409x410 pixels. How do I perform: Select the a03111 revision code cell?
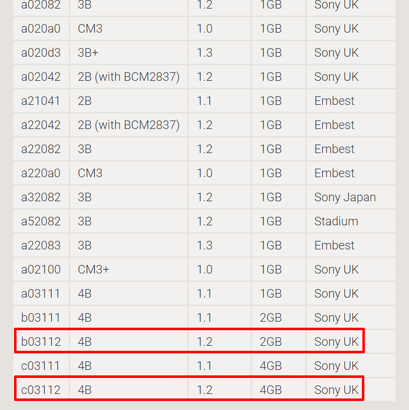pyautogui.click(x=41, y=294)
